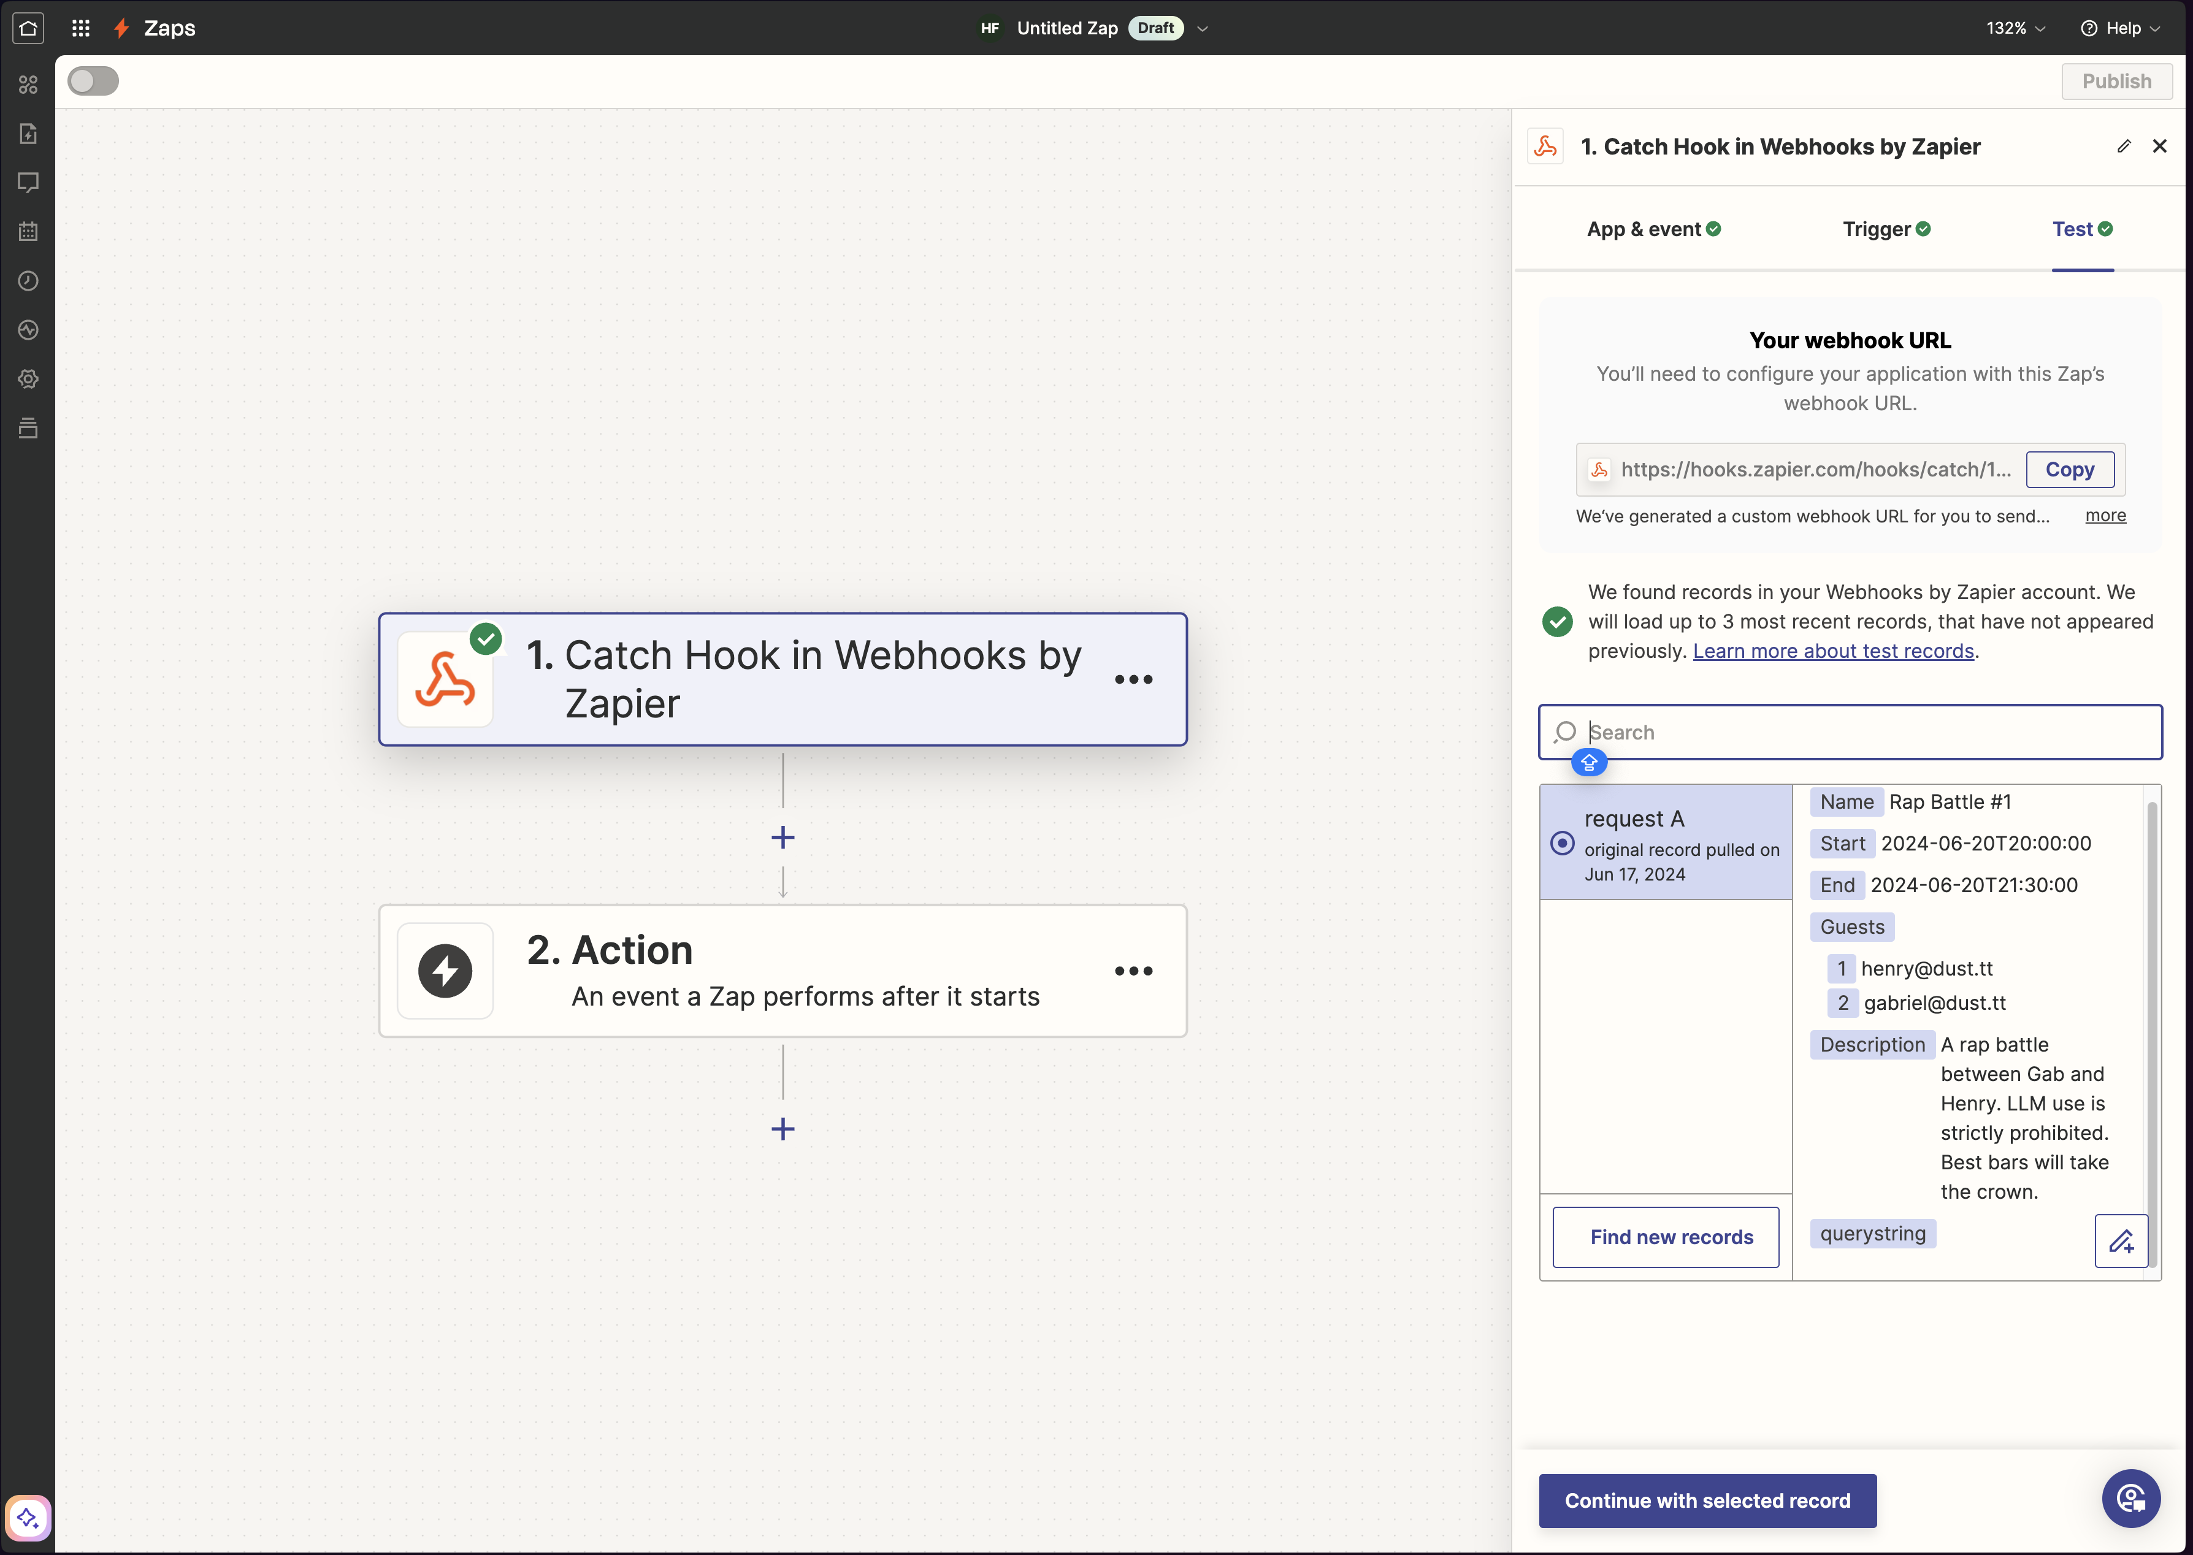The height and width of the screenshot is (1555, 2193).
Task: Click the Publish button
Action: [x=2116, y=82]
